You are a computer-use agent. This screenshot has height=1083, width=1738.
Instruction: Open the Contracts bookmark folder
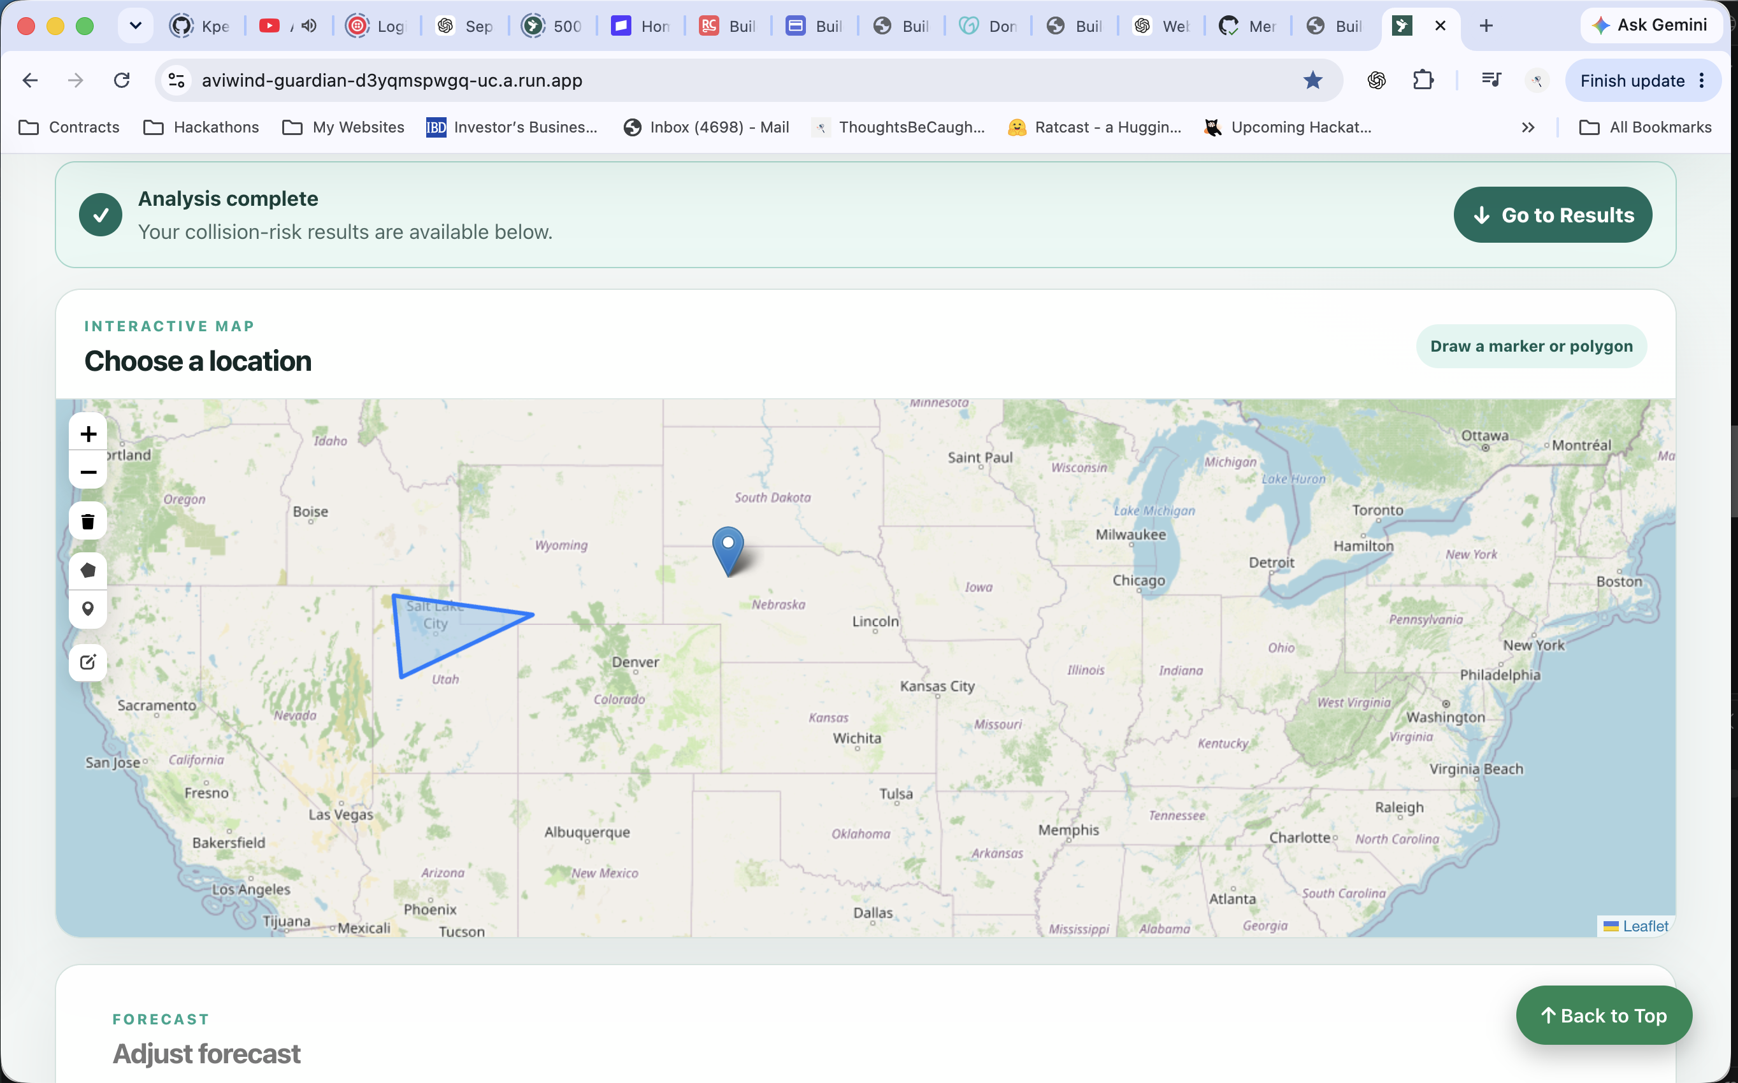[69, 127]
